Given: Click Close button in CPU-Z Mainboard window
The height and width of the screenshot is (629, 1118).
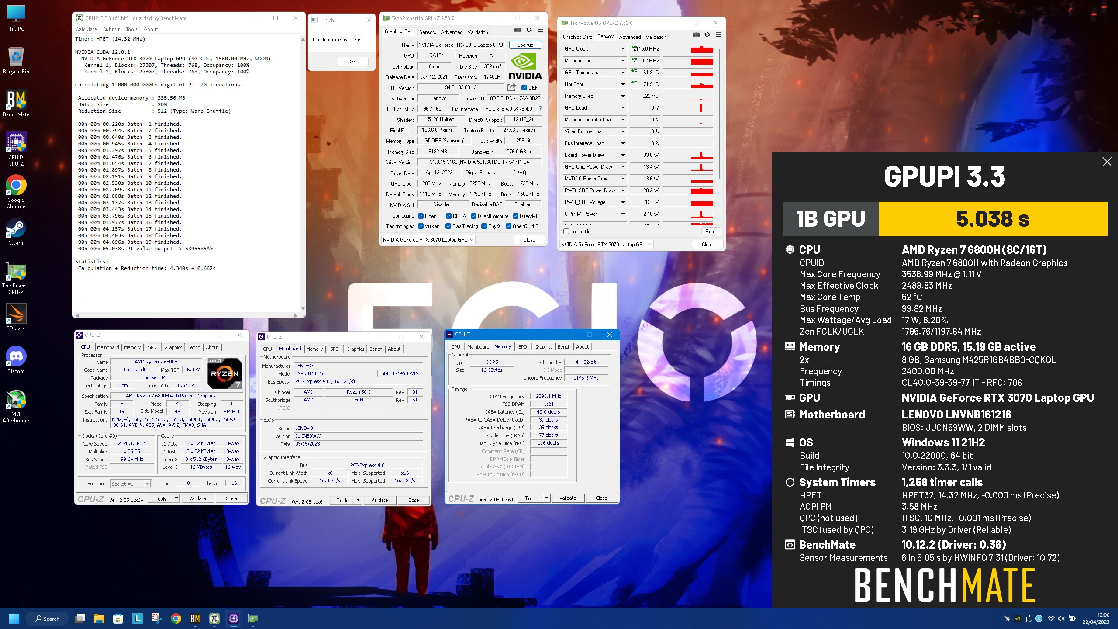Looking at the screenshot, I should pyautogui.click(x=413, y=500).
